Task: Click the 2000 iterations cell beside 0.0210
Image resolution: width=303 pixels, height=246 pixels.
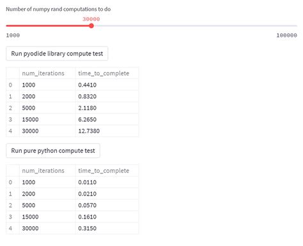Action: (47, 194)
